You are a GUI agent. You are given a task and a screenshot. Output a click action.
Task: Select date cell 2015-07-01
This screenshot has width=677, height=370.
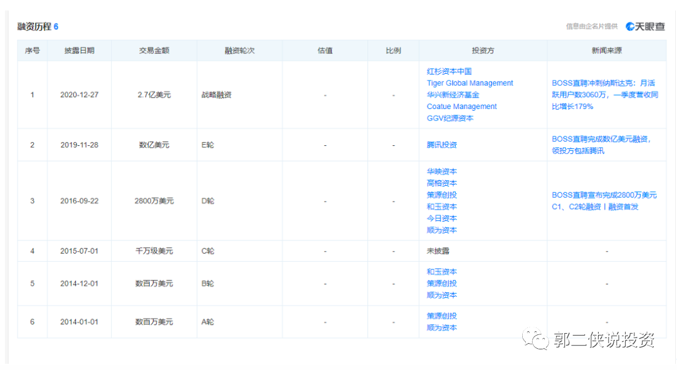(80, 251)
